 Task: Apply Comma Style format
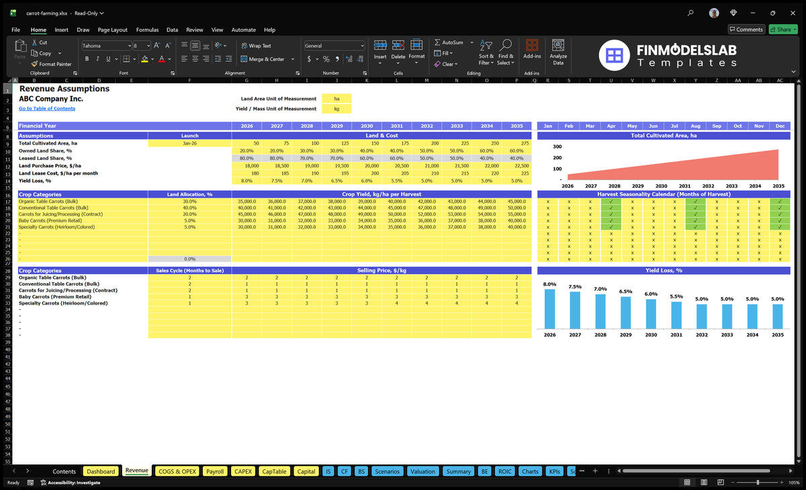point(337,59)
